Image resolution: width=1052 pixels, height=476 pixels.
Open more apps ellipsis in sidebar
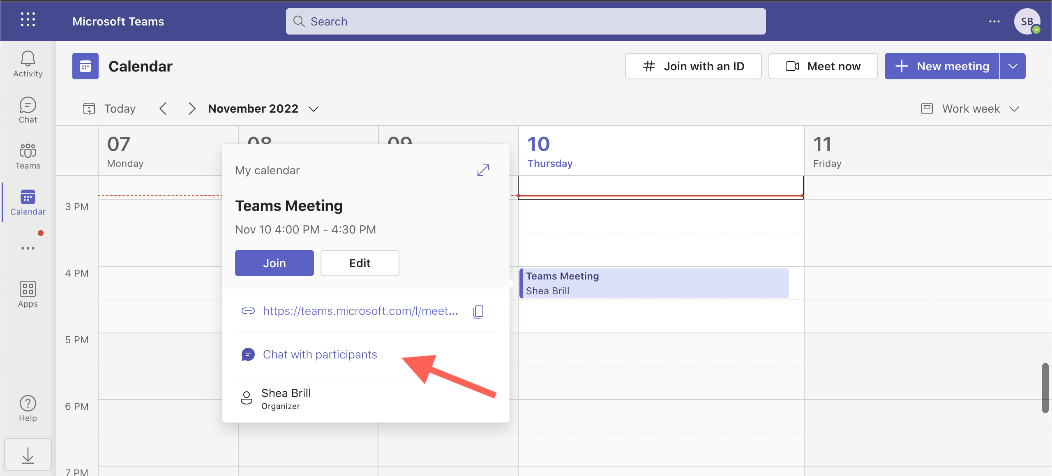click(28, 248)
